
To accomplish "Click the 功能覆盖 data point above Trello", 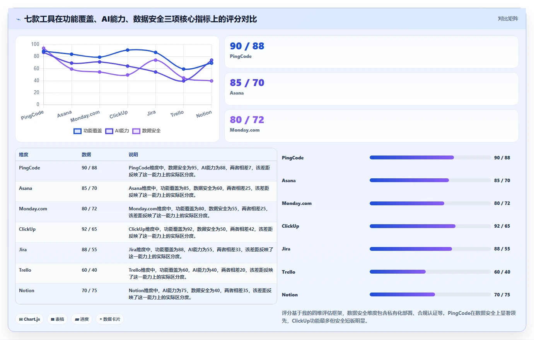I will point(184,69).
